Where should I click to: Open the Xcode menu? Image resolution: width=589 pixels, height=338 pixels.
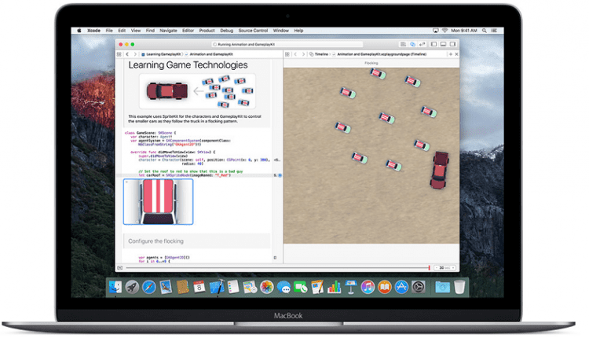tap(94, 31)
